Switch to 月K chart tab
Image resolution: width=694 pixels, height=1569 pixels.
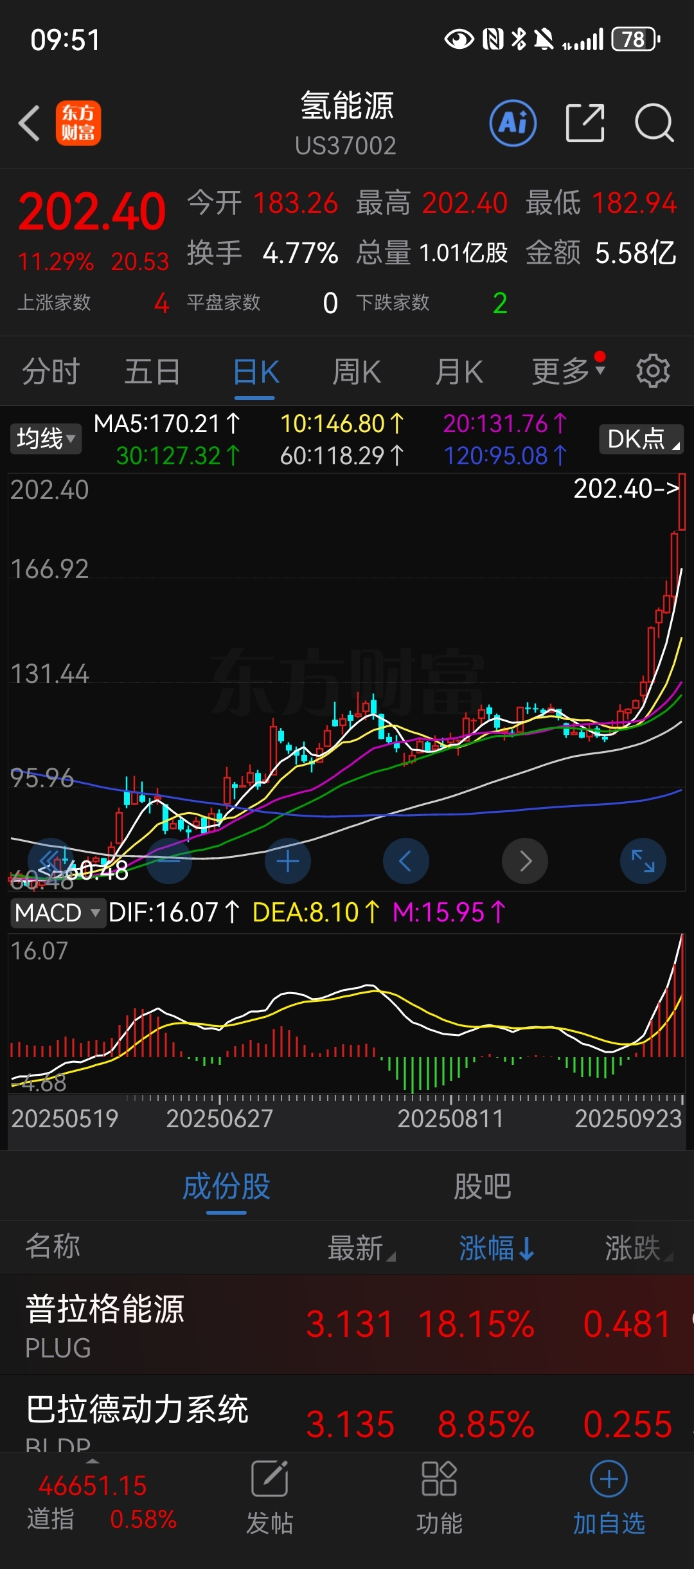(458, 371)
